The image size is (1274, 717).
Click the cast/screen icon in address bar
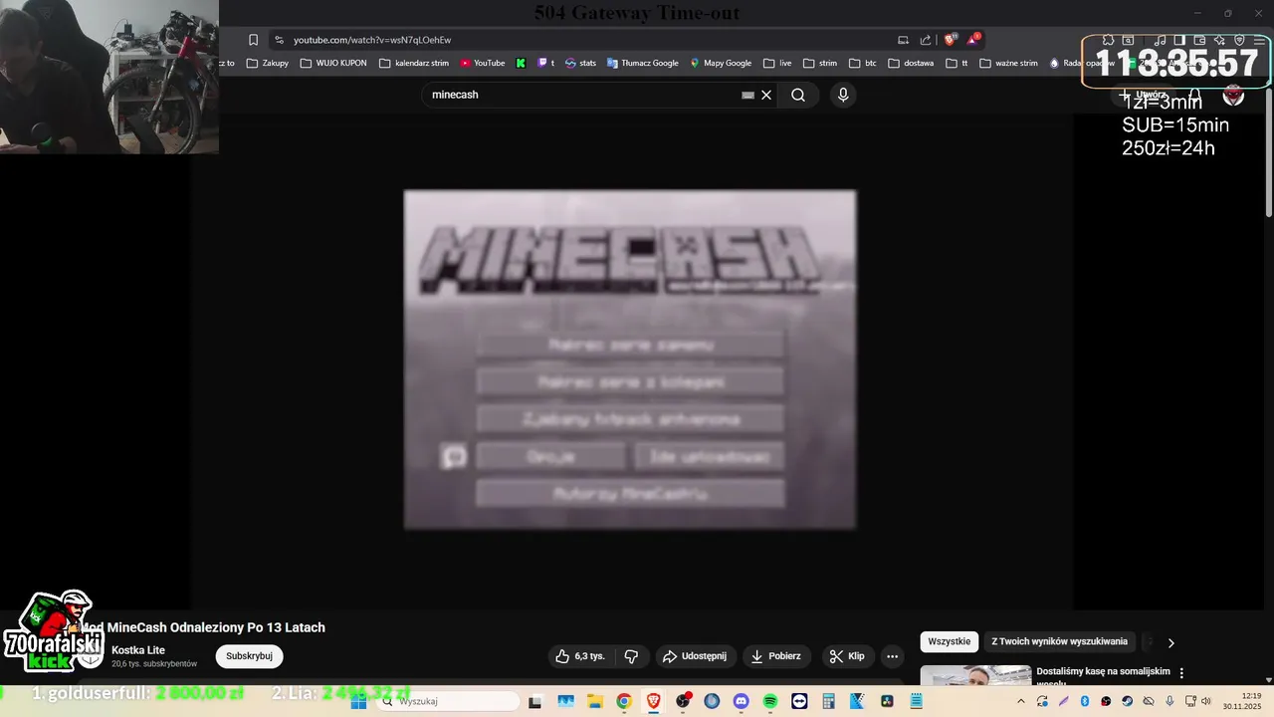click(903, 40)
